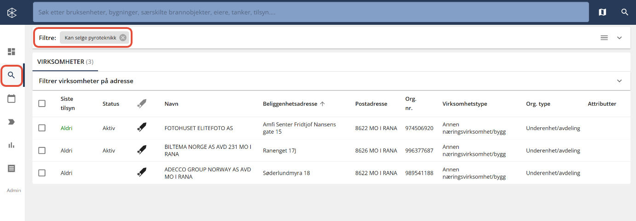636x221 pixels.
Task: Open the calendar icon in sidebar
Action: (x=12, y=98)
